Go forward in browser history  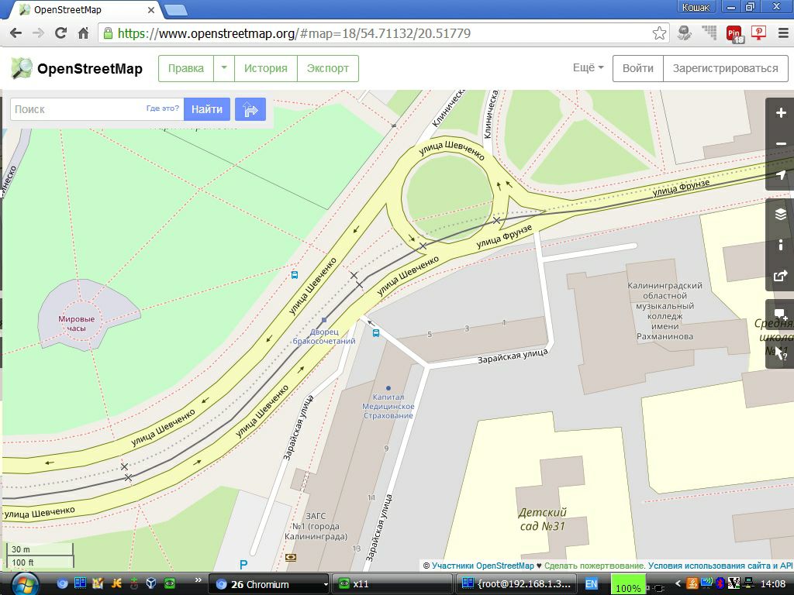(39, 33)
